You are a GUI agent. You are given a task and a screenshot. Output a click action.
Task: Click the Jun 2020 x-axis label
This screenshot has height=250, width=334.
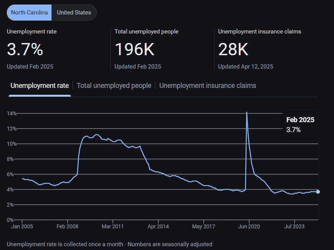[249, 226]
